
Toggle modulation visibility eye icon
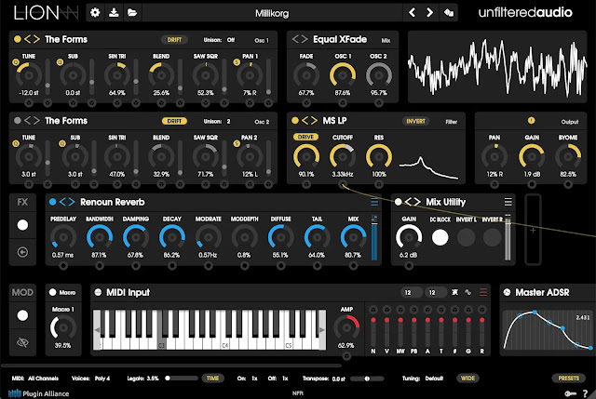(22, 342)
